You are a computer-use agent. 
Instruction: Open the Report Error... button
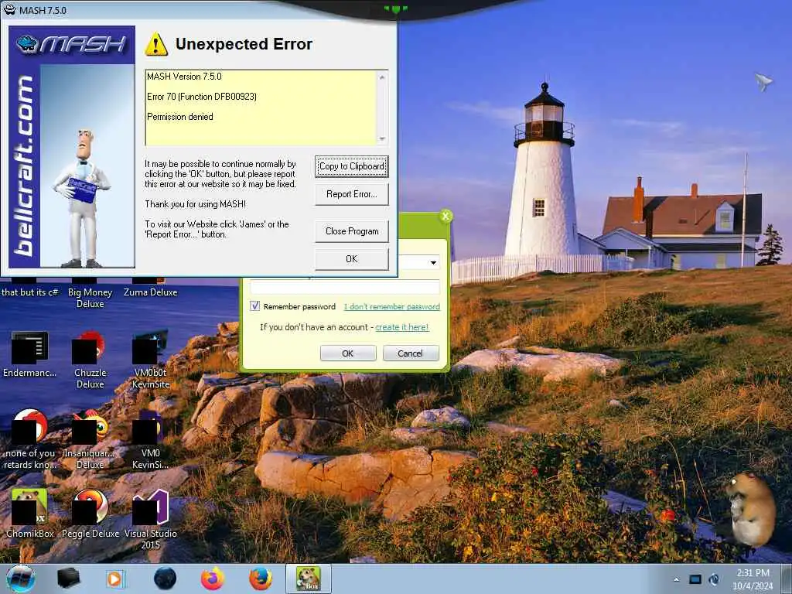tap(352, 194)
